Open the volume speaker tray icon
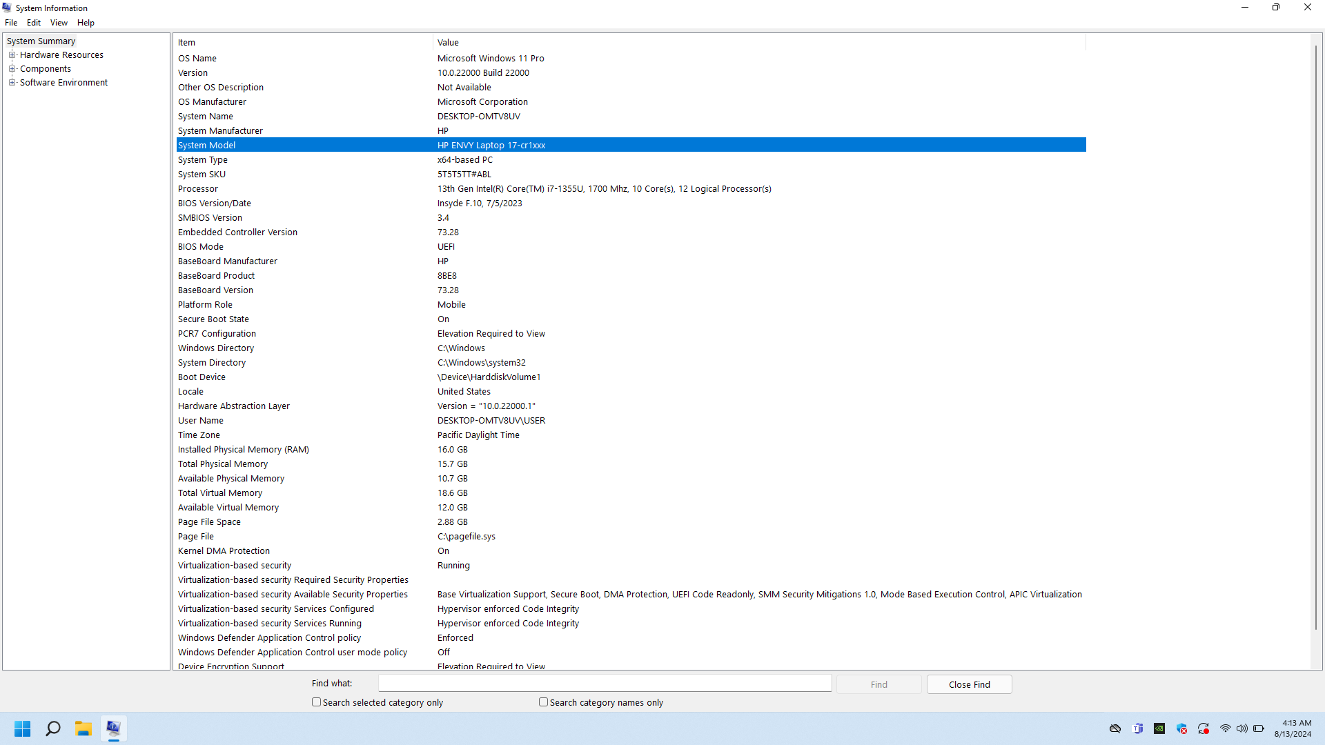The height and width of the screenshot is (745, 1325). pos(1242,728)
